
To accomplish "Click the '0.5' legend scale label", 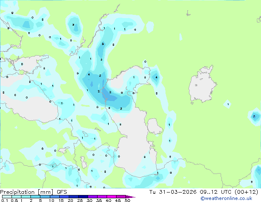I will click(x=14, y=200).
